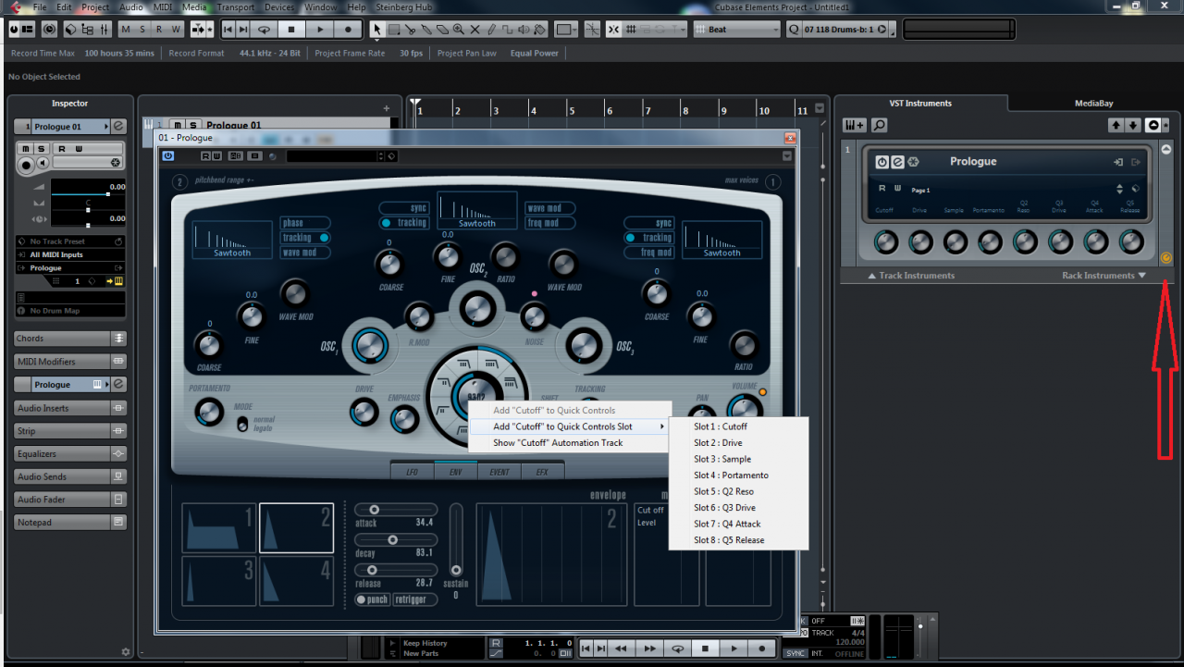Screen dimensions: 1184x667
Task: Enable the punch button in the envelope section
Action: (373, 599)
